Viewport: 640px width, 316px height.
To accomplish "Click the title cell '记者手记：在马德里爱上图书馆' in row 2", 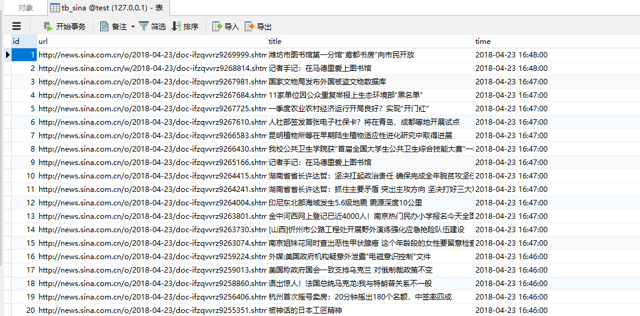I will [320, 68].
